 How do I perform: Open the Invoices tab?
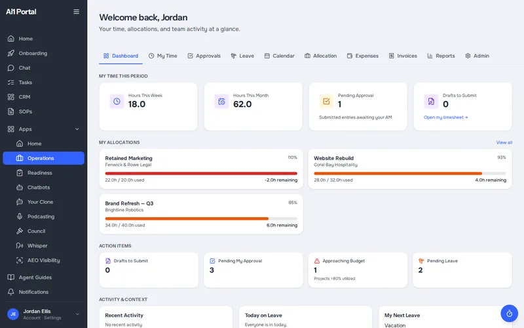pos(403,56)
